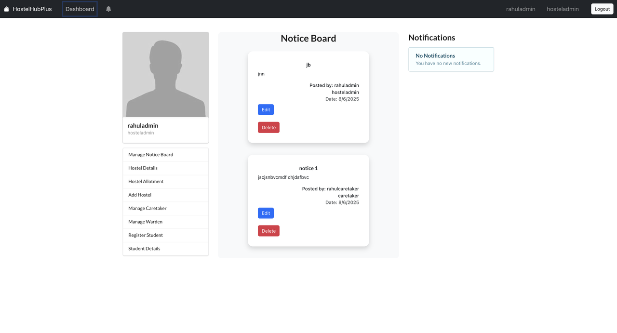Click the 'jb' notice title
The image size is (617, 333).
point(308,65)
